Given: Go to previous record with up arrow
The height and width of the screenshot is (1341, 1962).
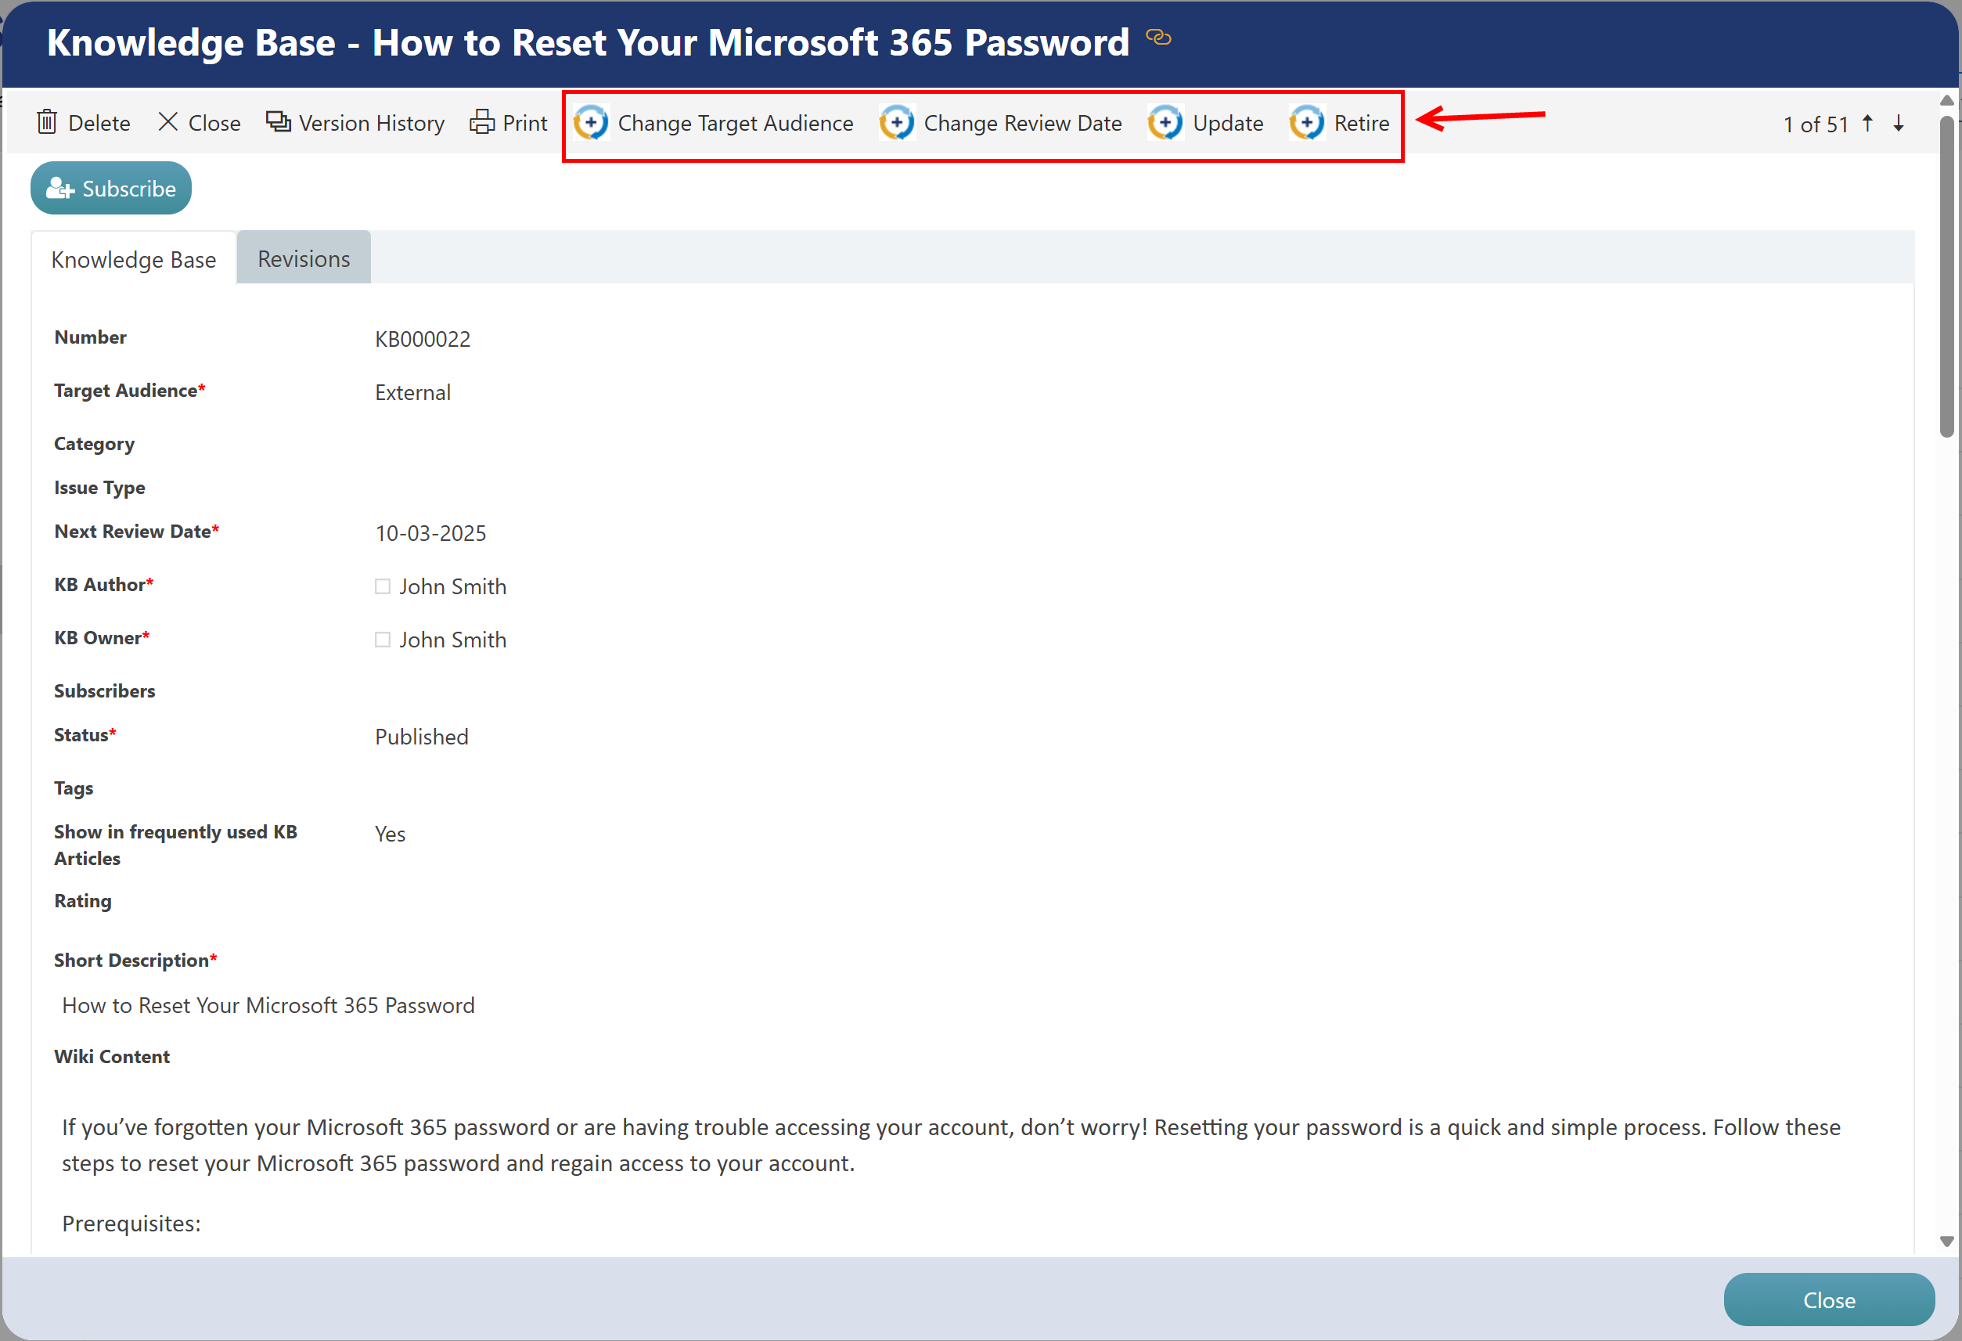Looking at the screenshot, I should 1867,124.
